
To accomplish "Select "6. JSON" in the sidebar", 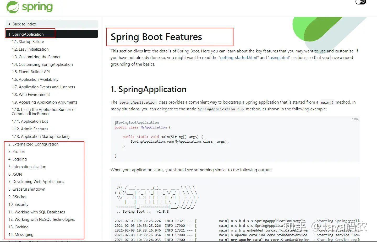I will 15,174.
